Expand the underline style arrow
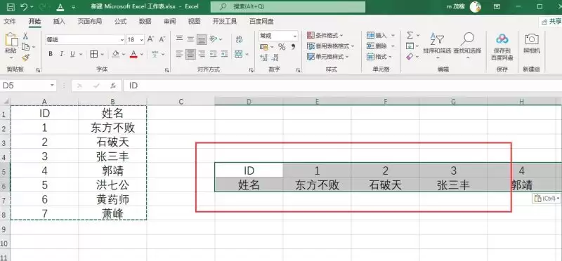Viewport: 562px width, 261px height. [81, 55]
